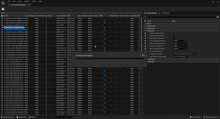The image size is (220, 119).
Task: Click the magnifier icon in Pinned Columns search
Action: pos(146,17)
